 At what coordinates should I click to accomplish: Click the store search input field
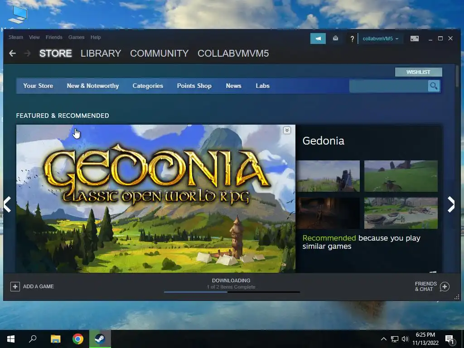388,86
